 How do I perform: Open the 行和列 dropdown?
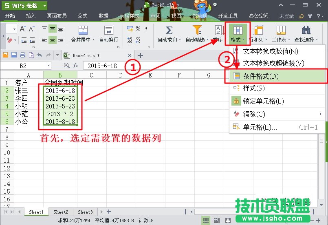click(258, 34)
